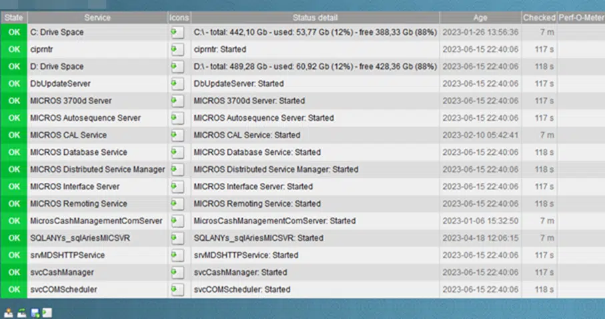Screen dimensions: 605x319
Task: Open the MICROS Interface Server service entry
Action: (75, 187)
